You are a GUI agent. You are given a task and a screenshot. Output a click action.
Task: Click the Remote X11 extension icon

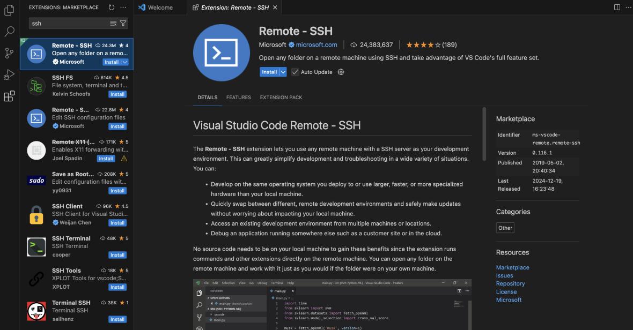point(36,151)
